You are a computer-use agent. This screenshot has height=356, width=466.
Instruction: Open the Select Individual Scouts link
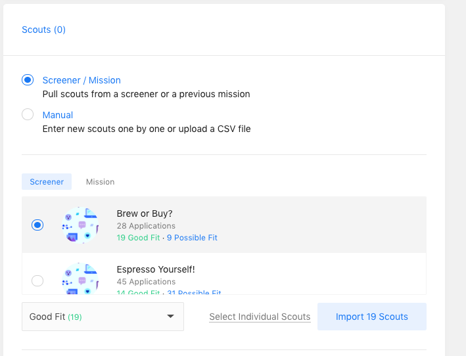pyautogui.click(x=260, y=317)
